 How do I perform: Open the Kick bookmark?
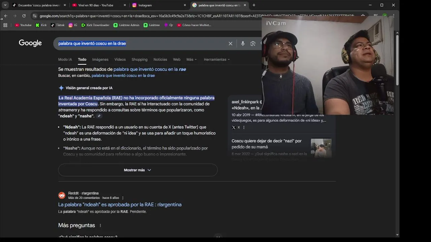coord(41,25)
